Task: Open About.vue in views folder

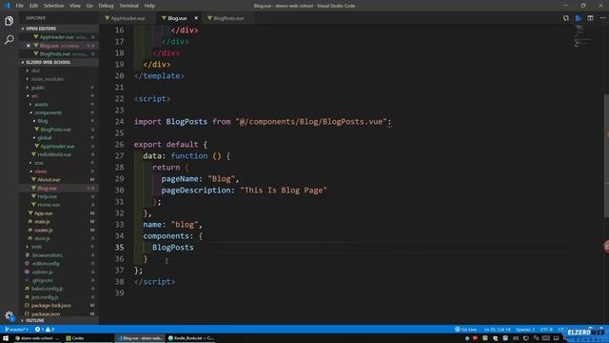Action: click(x=49, y=180)
